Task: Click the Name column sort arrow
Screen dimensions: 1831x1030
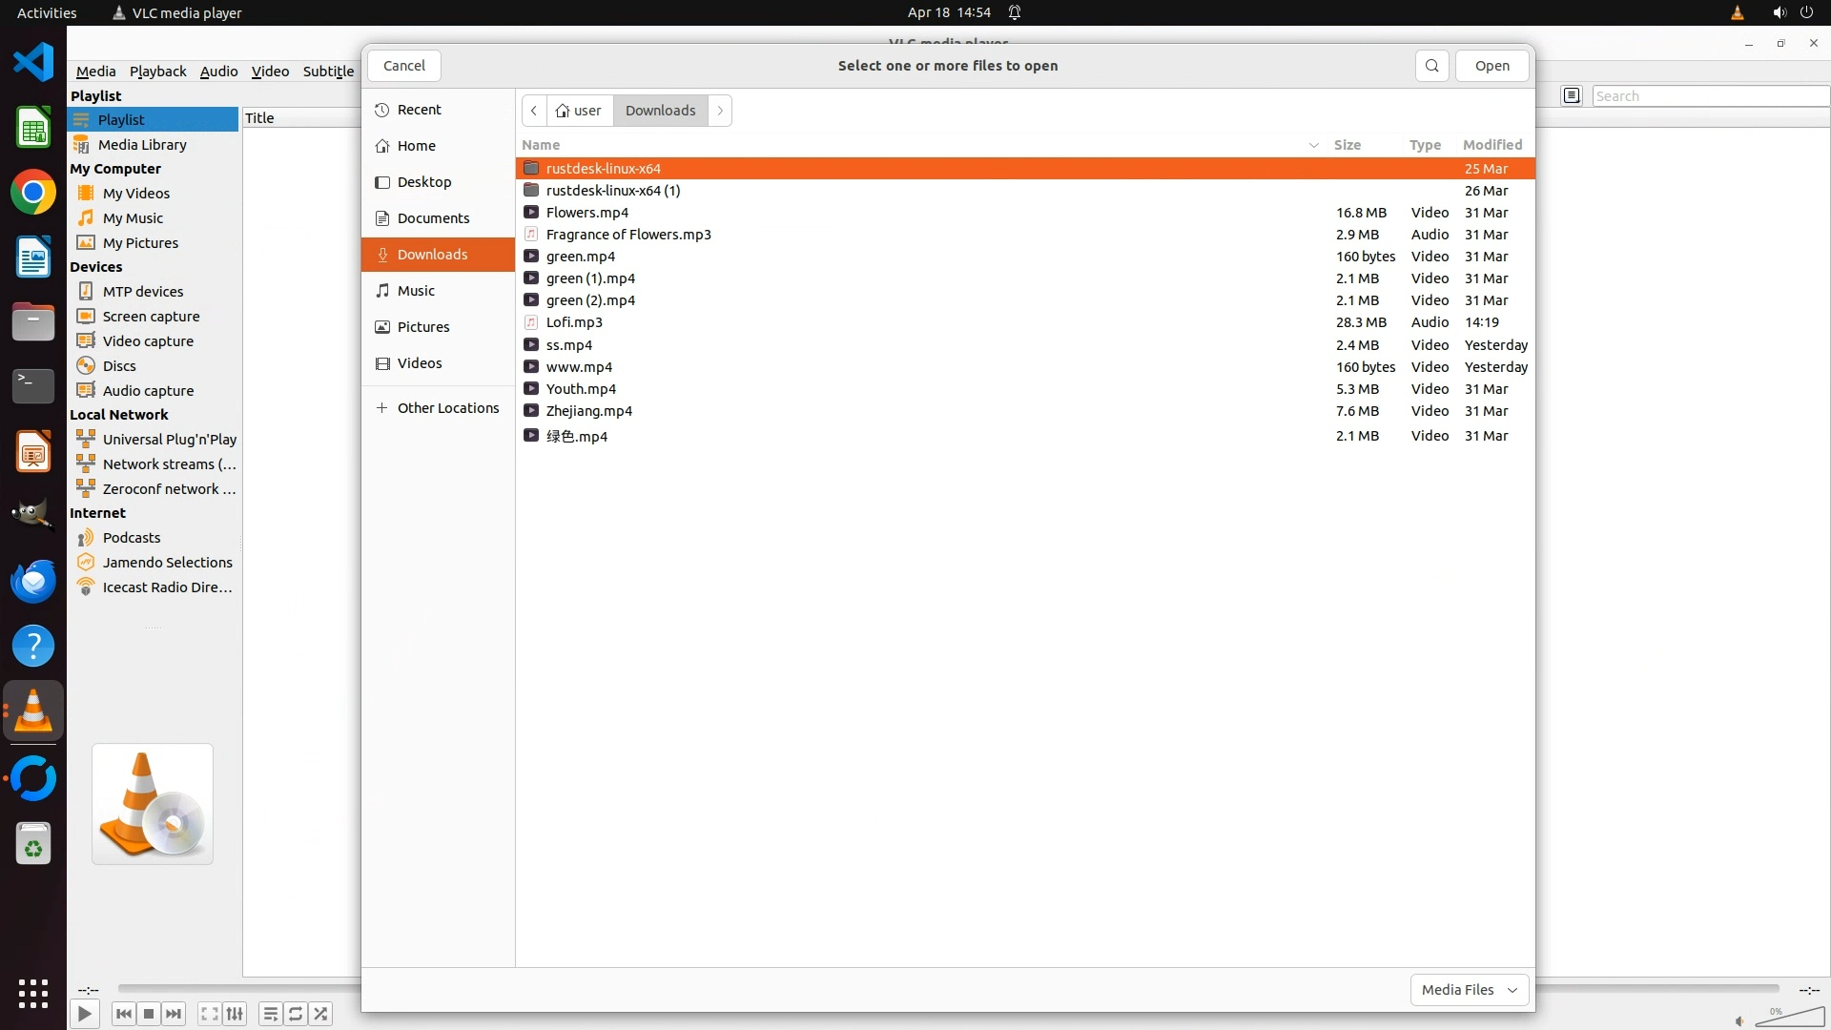Action: [x=1313, y=145]
